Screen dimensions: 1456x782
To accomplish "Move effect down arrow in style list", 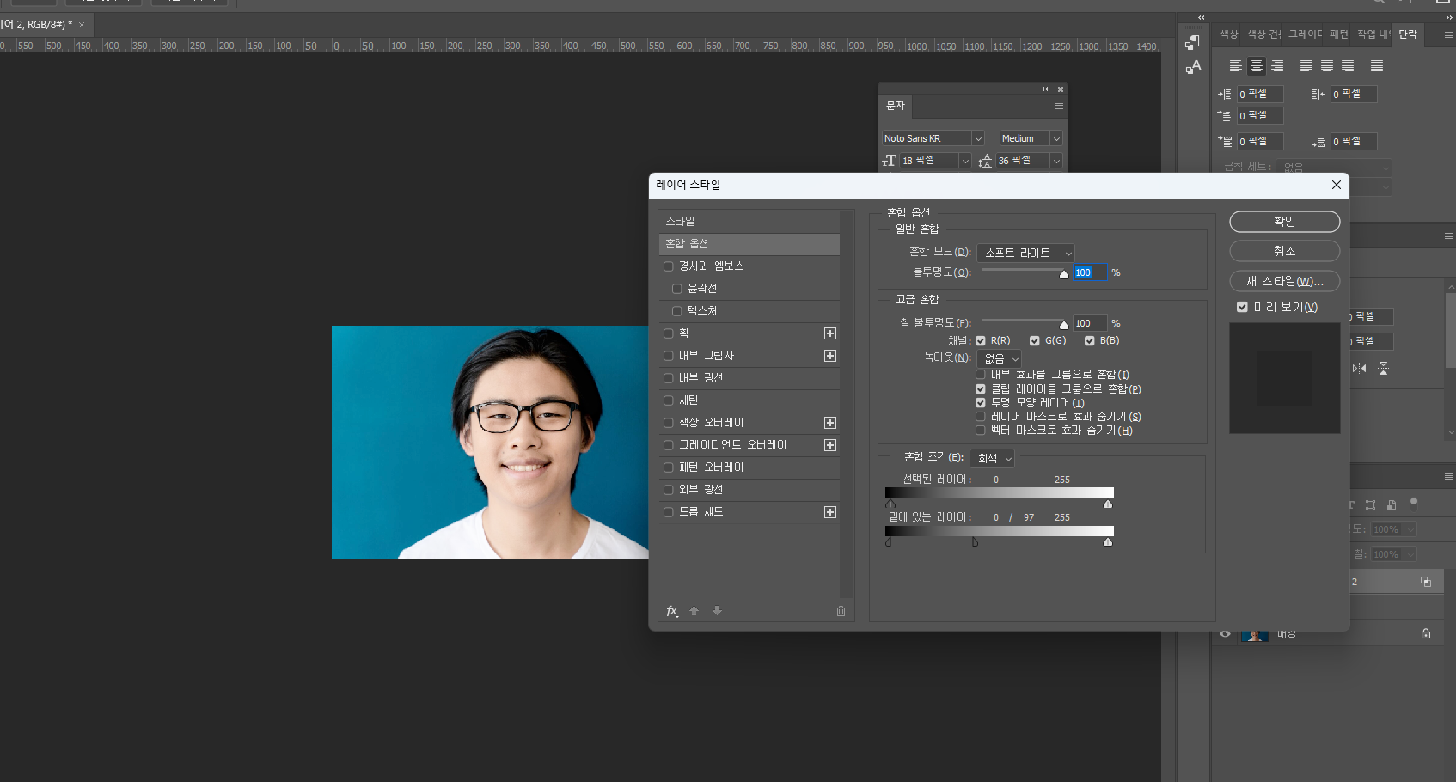I will pos(717,611).
